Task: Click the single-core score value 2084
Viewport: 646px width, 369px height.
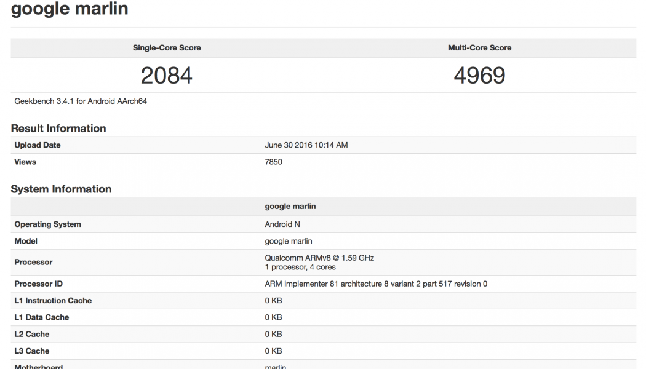Action: tap(167, 75)
